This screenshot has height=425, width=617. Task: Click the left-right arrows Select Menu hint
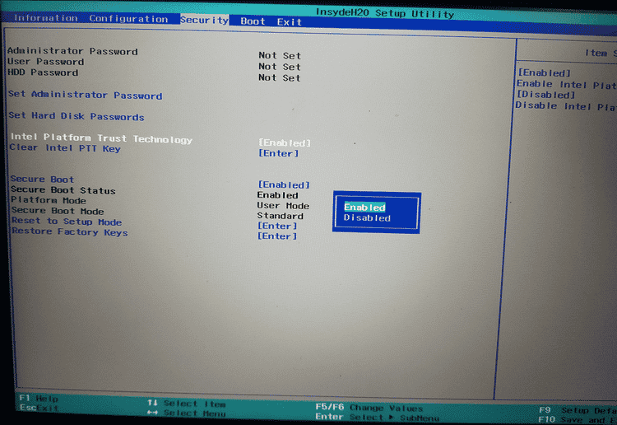187,413
